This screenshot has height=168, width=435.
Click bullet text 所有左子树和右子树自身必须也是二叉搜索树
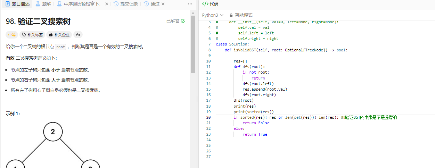click(56, 90)
